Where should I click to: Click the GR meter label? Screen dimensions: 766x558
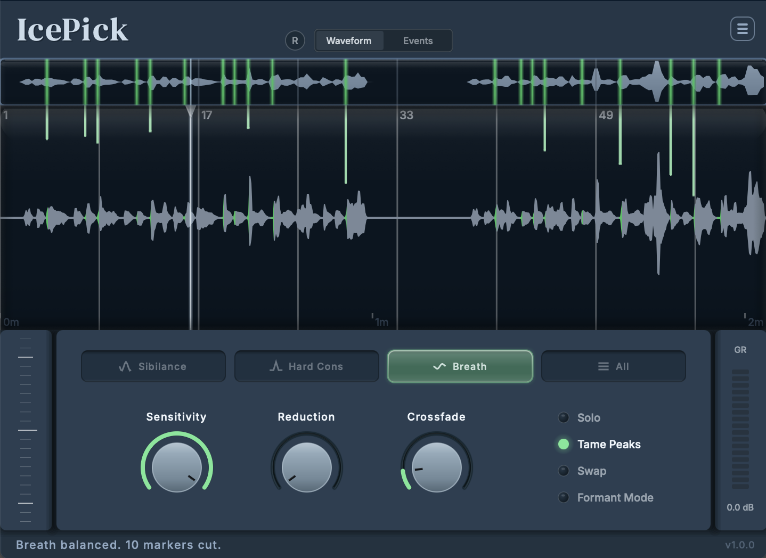point(740,350)
